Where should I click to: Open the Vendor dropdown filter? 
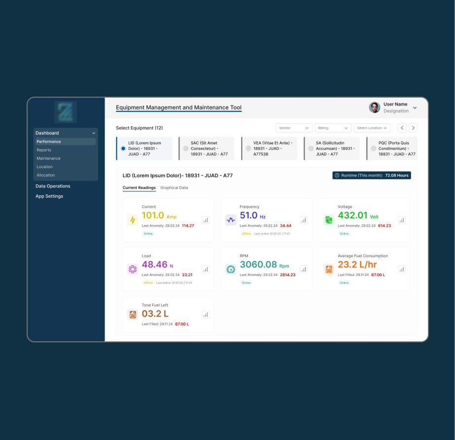pos(294,128)
